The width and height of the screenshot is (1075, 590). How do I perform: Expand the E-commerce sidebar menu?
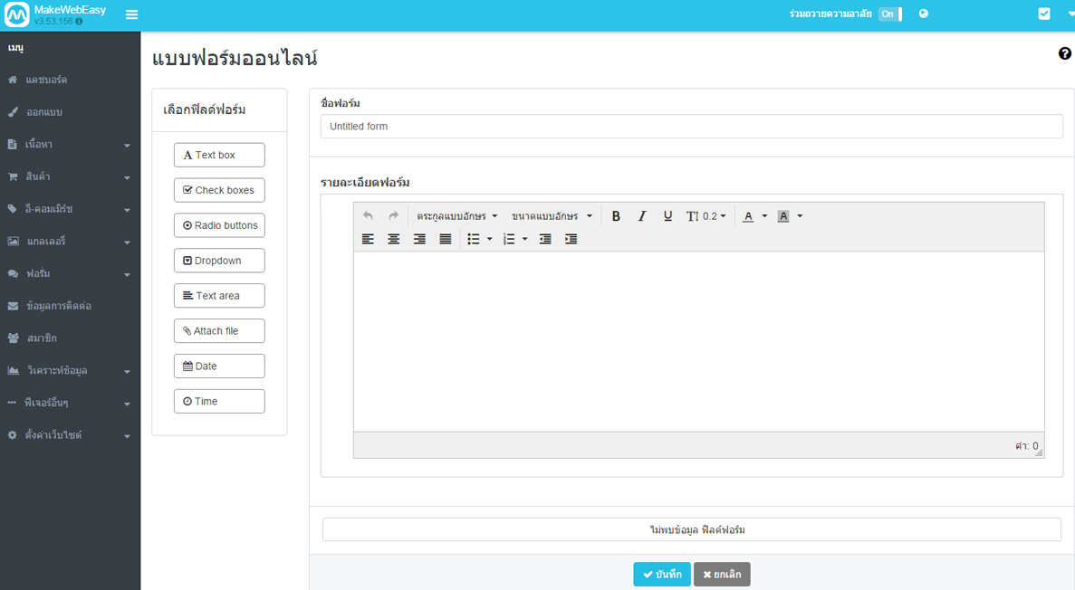70,209
